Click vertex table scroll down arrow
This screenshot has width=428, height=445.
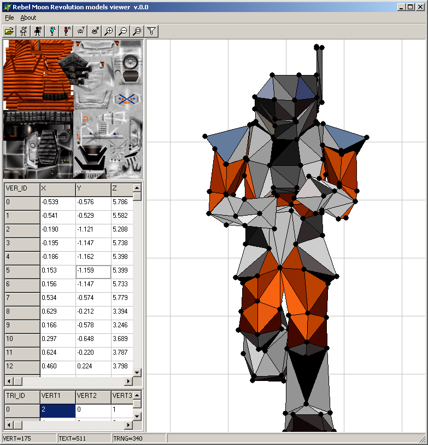(x=137, y=373)
